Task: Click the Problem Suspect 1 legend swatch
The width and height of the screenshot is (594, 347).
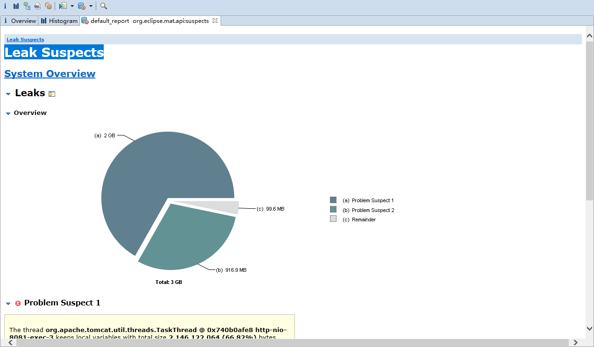Action: click(333, 200)
